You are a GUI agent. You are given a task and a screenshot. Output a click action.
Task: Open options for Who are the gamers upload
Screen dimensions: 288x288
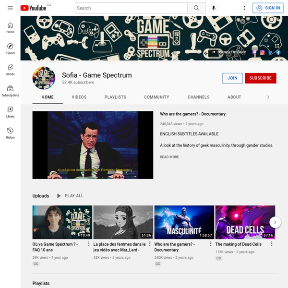click(x=211, y=244)
